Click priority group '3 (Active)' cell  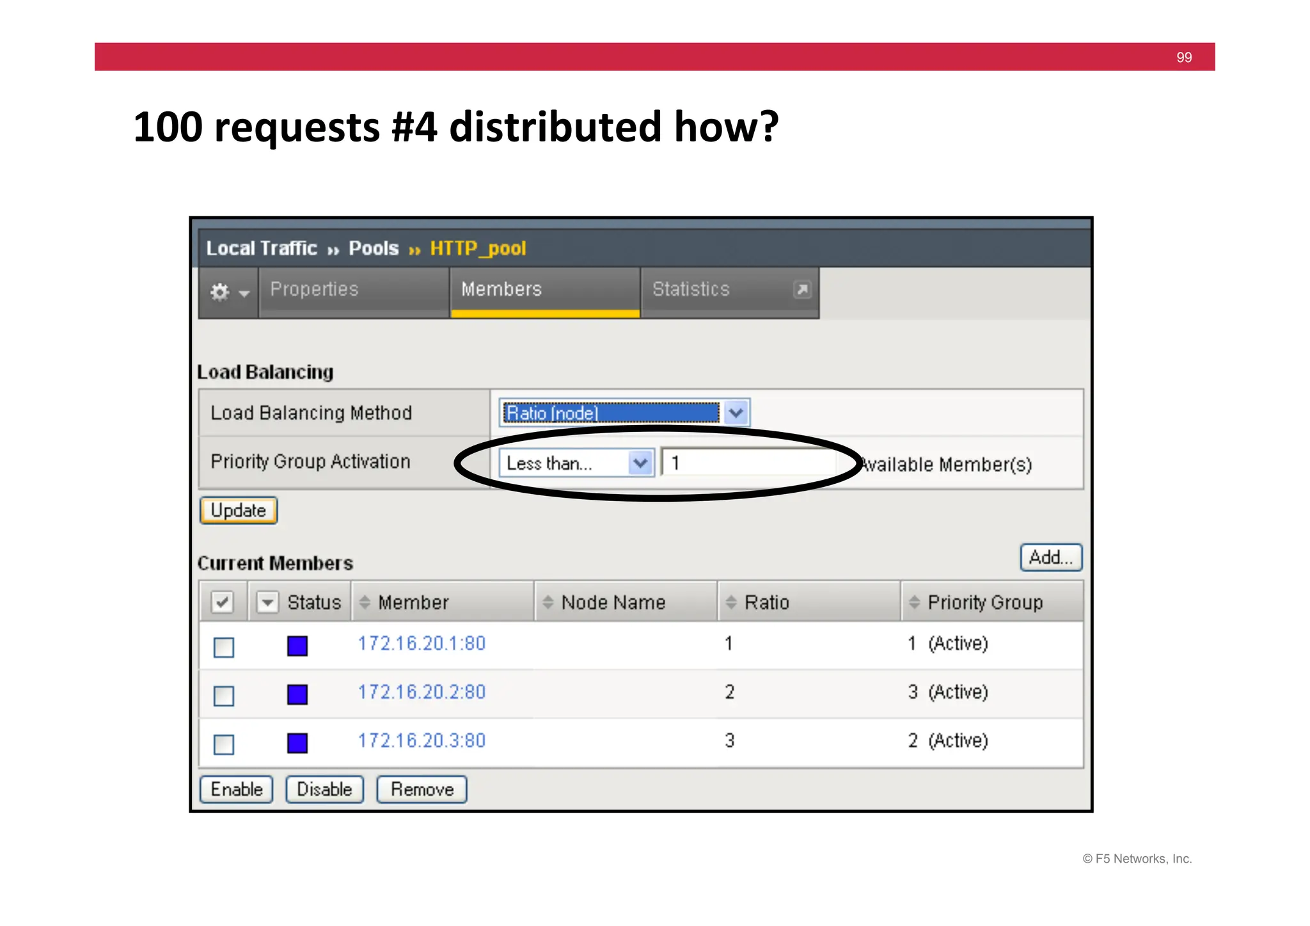tap(948, 692)
